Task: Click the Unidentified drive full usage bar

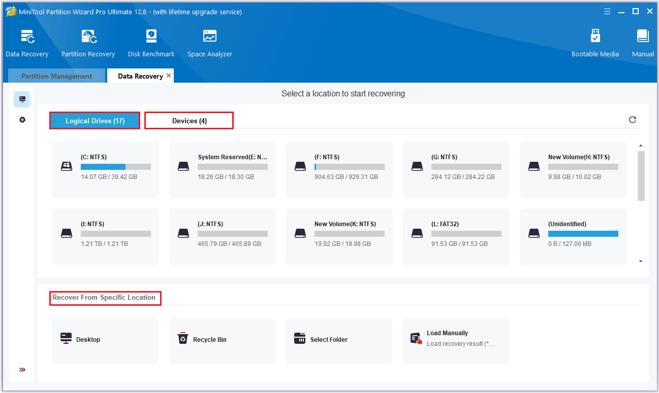Action: (583, 234)
